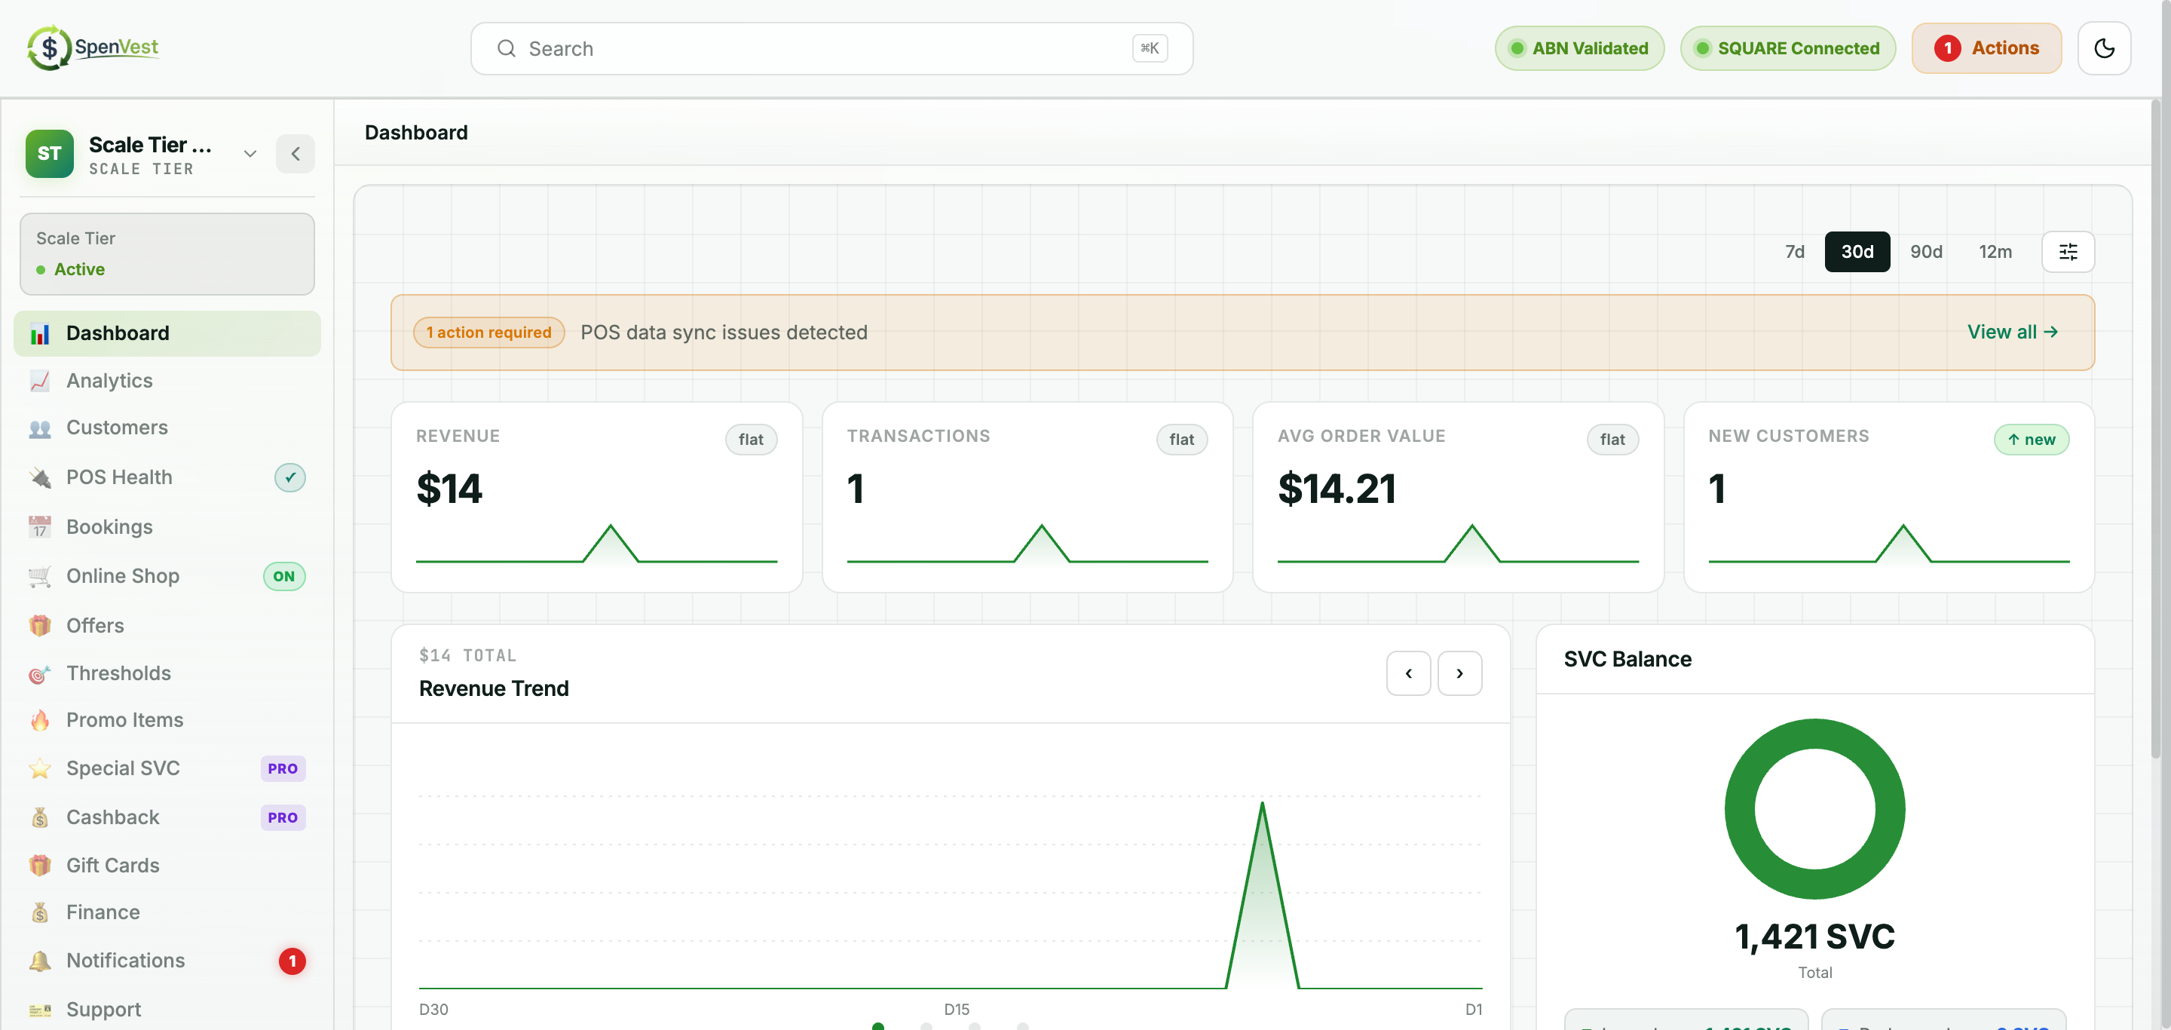Click the Finance money bag icon
The height and width of the screenshot is (1030, 2171).
pyautogui.click(x=40, y=913)
